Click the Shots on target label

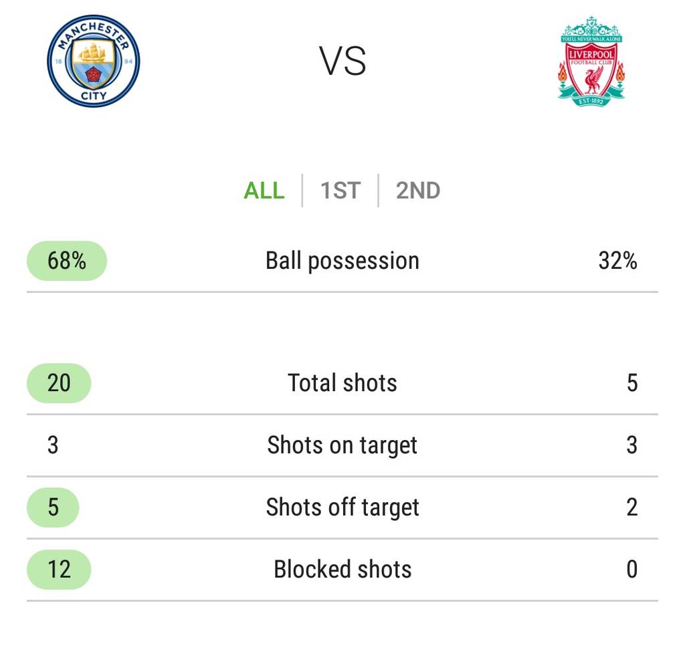[342, 445]
